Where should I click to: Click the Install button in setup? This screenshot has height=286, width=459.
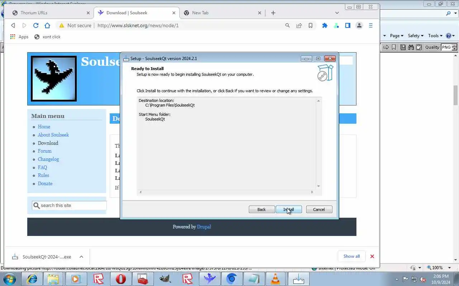(x=289, y=209)
